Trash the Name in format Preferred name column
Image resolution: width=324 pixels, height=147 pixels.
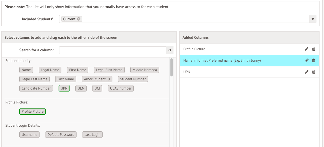(x=314, y=61)
